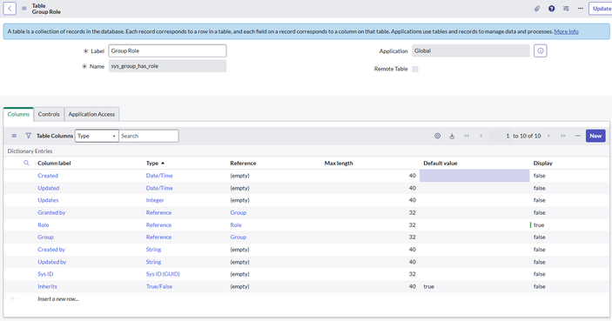
Task: Click the True/False type link
Action: pos(159,287)
